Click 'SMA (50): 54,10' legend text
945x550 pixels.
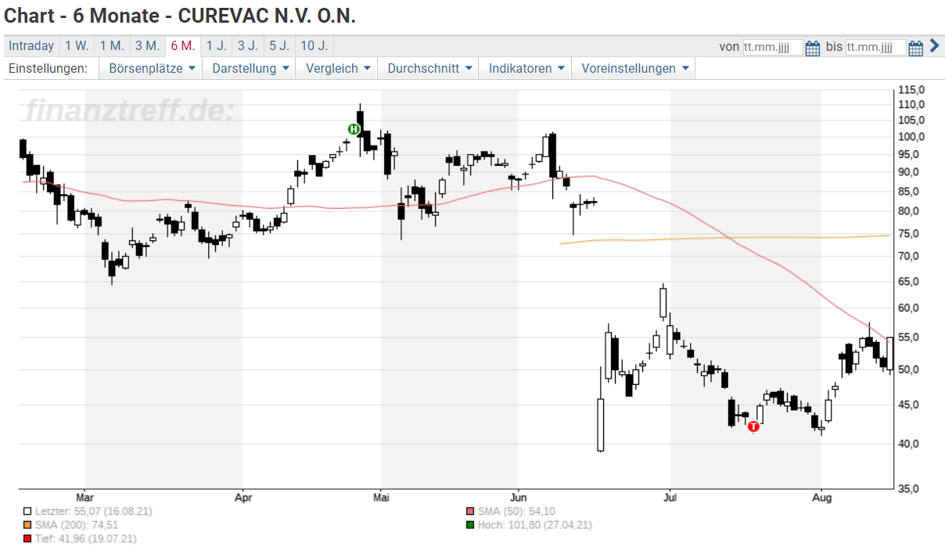tap(517, 511)
